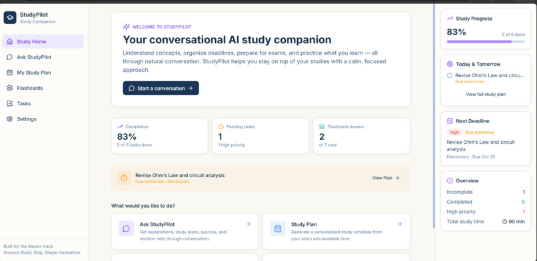This screenshot has height=261, width=537.
Task: Click the clock icon in Ohm's Law banner
Action: tap(124, 178)
